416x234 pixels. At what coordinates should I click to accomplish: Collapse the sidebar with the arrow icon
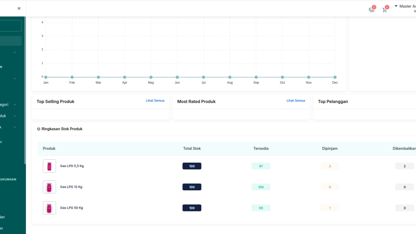tap(19, 8)
